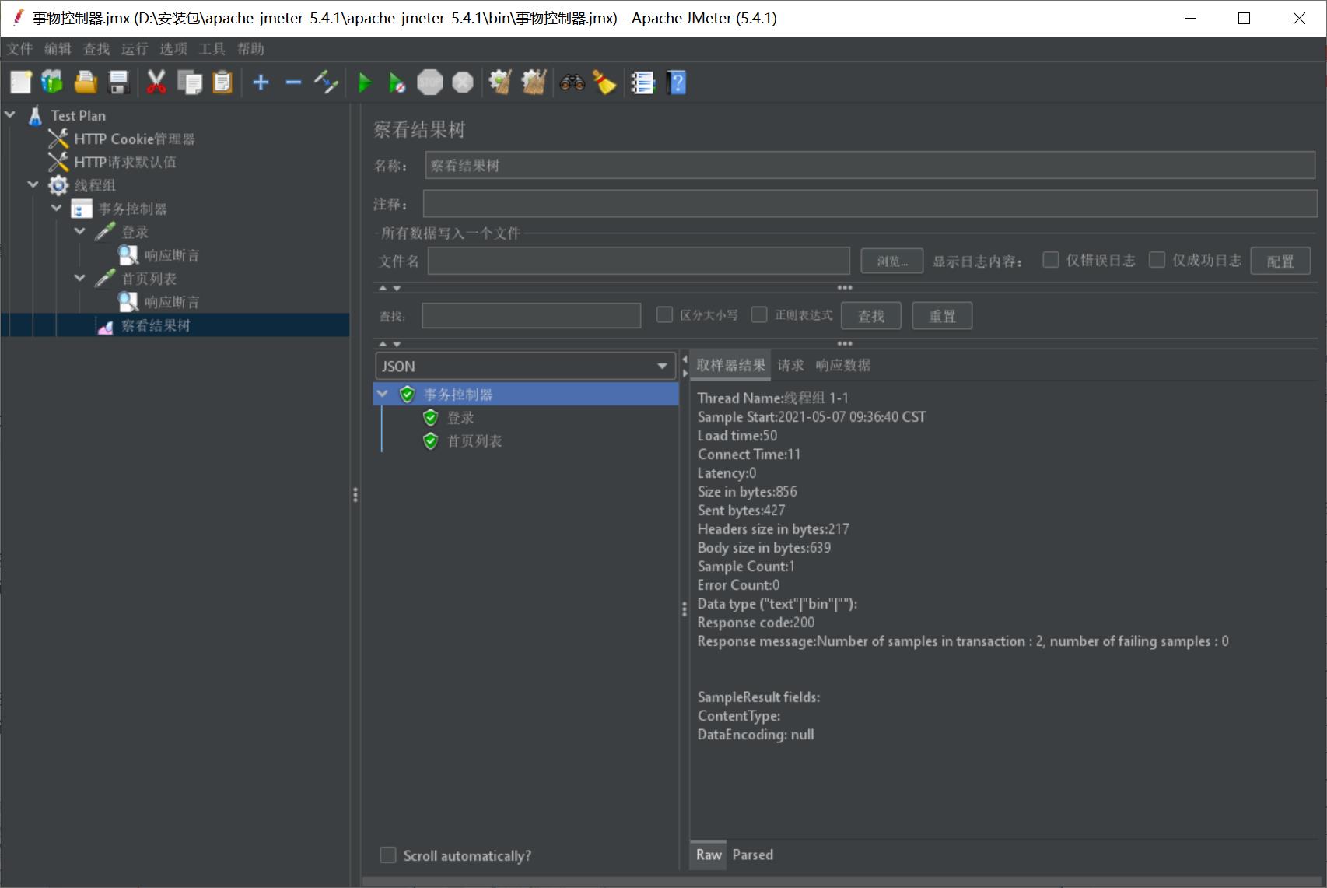
Task: Click the 重置 reset button
Action: tap(942, 316)
